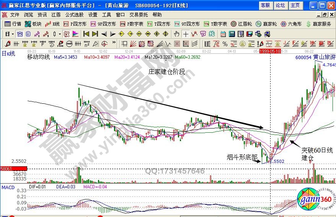Open the 9T四方形 tool
336x217 pixels.
(x=187, y=24)
